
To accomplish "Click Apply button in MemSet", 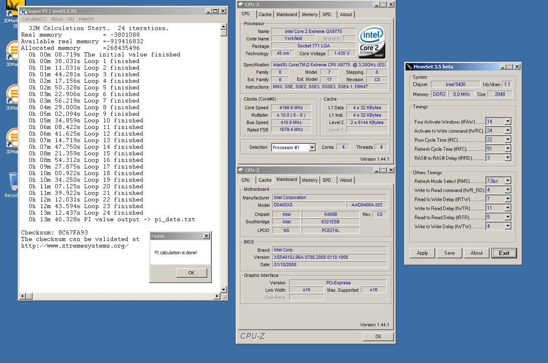I will [x=422, y=253].
